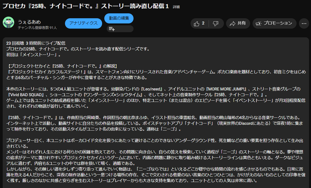Click the 初回は「メインストーリー」 line
The image size is (311, 188).
(x=34, y=54)
